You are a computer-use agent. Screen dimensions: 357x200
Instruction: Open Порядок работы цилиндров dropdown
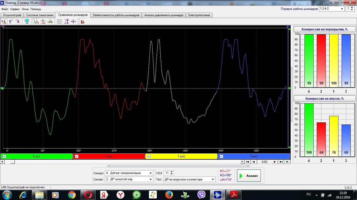332,9
